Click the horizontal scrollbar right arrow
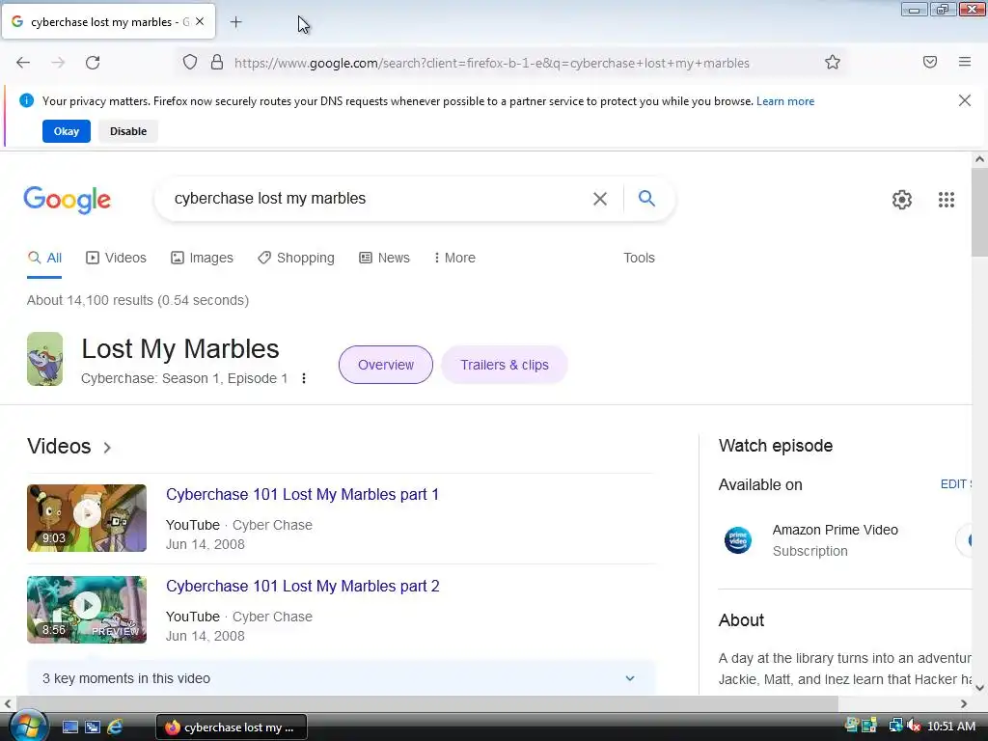This screenshot has width=988, height=741. (964, 703)
